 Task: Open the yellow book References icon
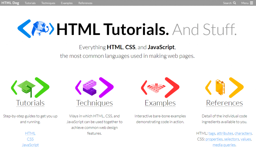click(x=224, y=88)
